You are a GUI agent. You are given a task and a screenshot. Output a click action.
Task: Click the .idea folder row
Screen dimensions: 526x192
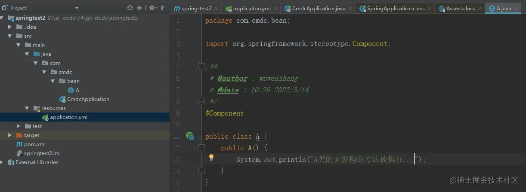(x=85, y=27)
